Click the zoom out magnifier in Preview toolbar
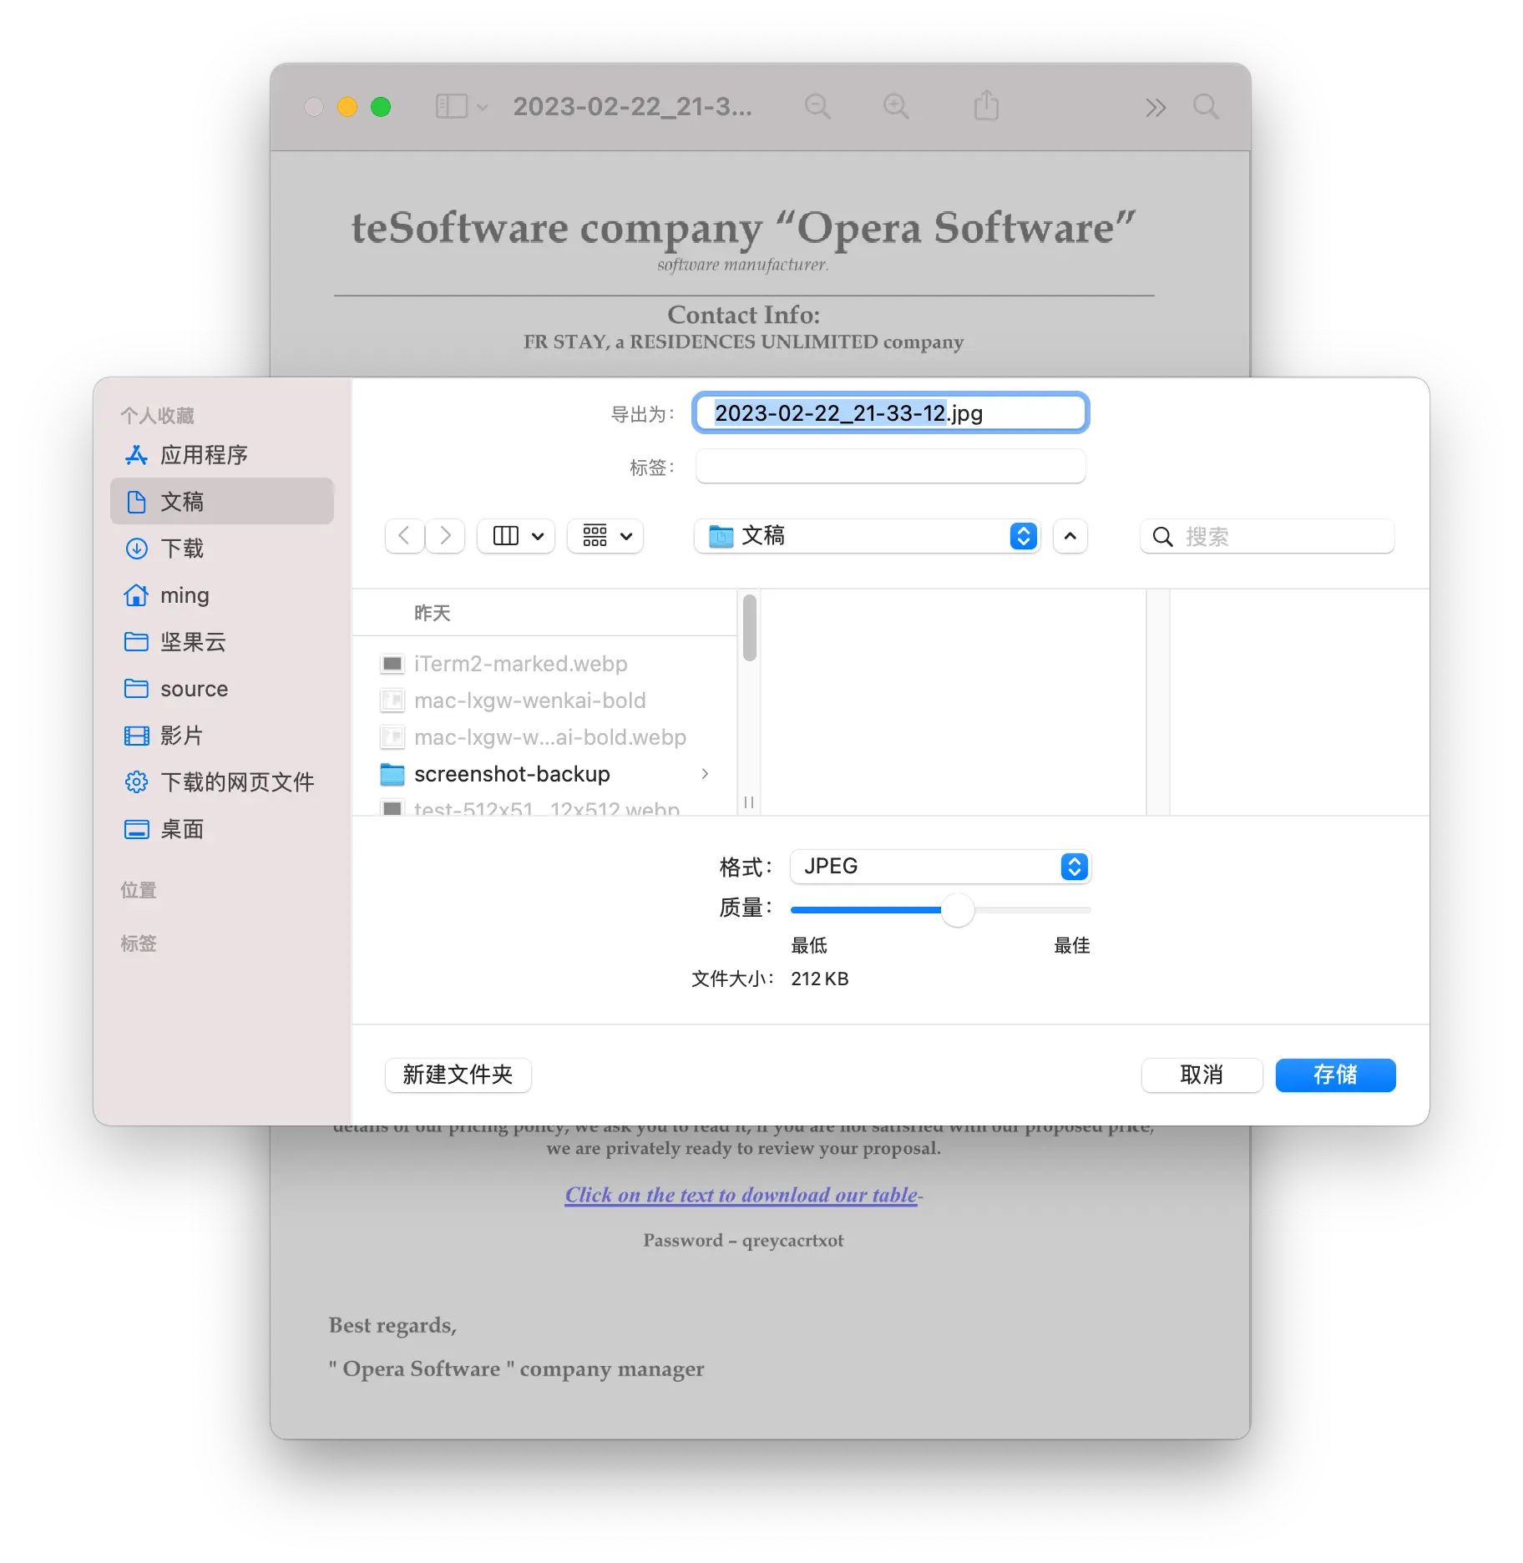1523x1563 pixels. (x=817, y=107)
